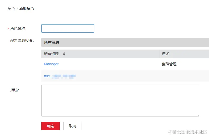Open the mrs_ cluster resource link

point(60,76)
